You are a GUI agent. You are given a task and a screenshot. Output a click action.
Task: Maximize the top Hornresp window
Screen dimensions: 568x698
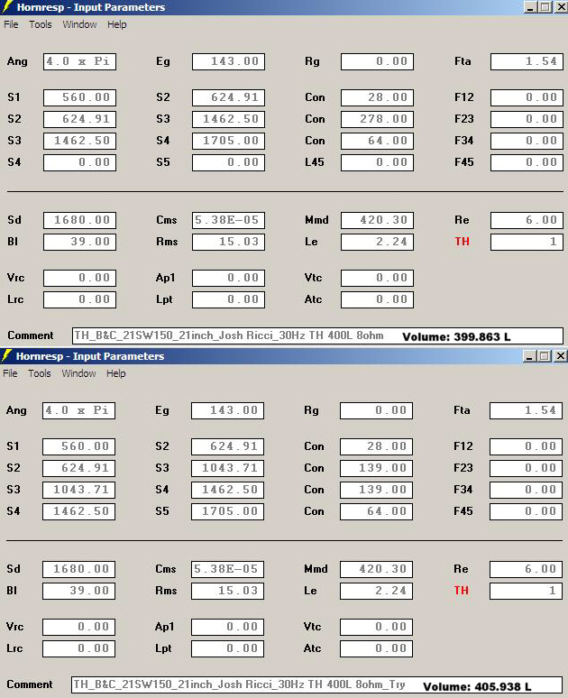pos(545,7)
